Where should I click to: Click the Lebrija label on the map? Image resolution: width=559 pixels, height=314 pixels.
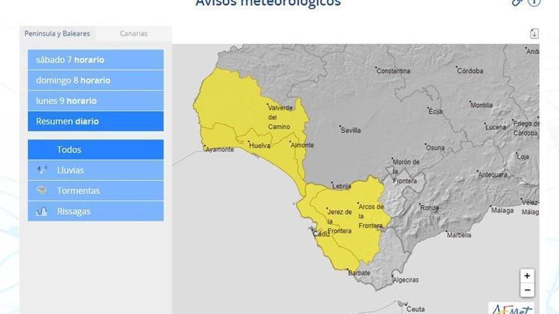pyautogui.click(x=342, y=186)
